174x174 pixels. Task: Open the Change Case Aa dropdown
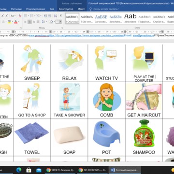coord(13,16)
